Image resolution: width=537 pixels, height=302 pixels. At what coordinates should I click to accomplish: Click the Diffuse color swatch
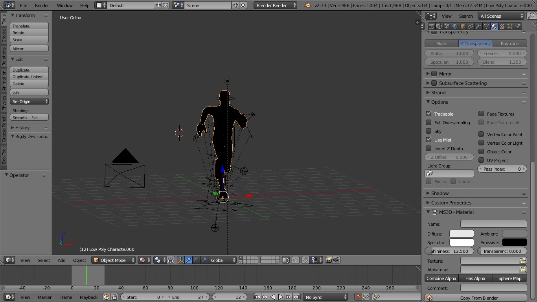pyautogui.click(x=462, y=234)
